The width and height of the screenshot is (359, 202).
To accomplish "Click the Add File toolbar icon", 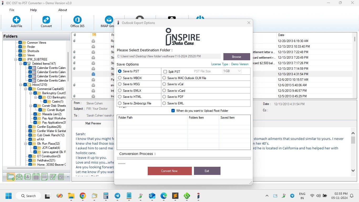I will [x=17, y=20].
